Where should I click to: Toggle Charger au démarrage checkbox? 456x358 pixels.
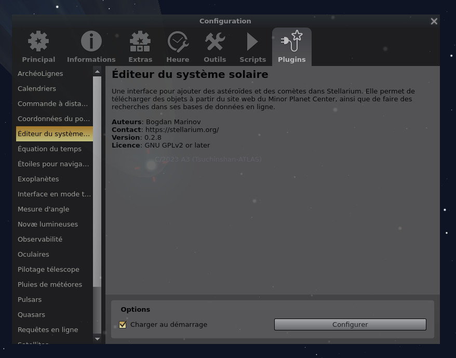[x=123, y=325]
